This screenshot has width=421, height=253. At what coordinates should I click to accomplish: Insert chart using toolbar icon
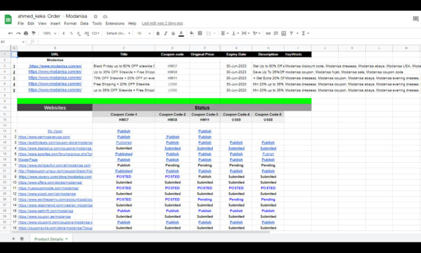pos(284,33)
